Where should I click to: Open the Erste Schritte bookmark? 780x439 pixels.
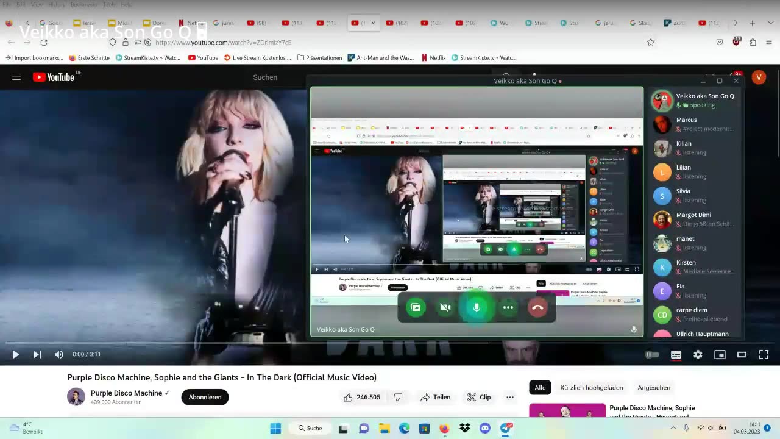click(89, 58)
